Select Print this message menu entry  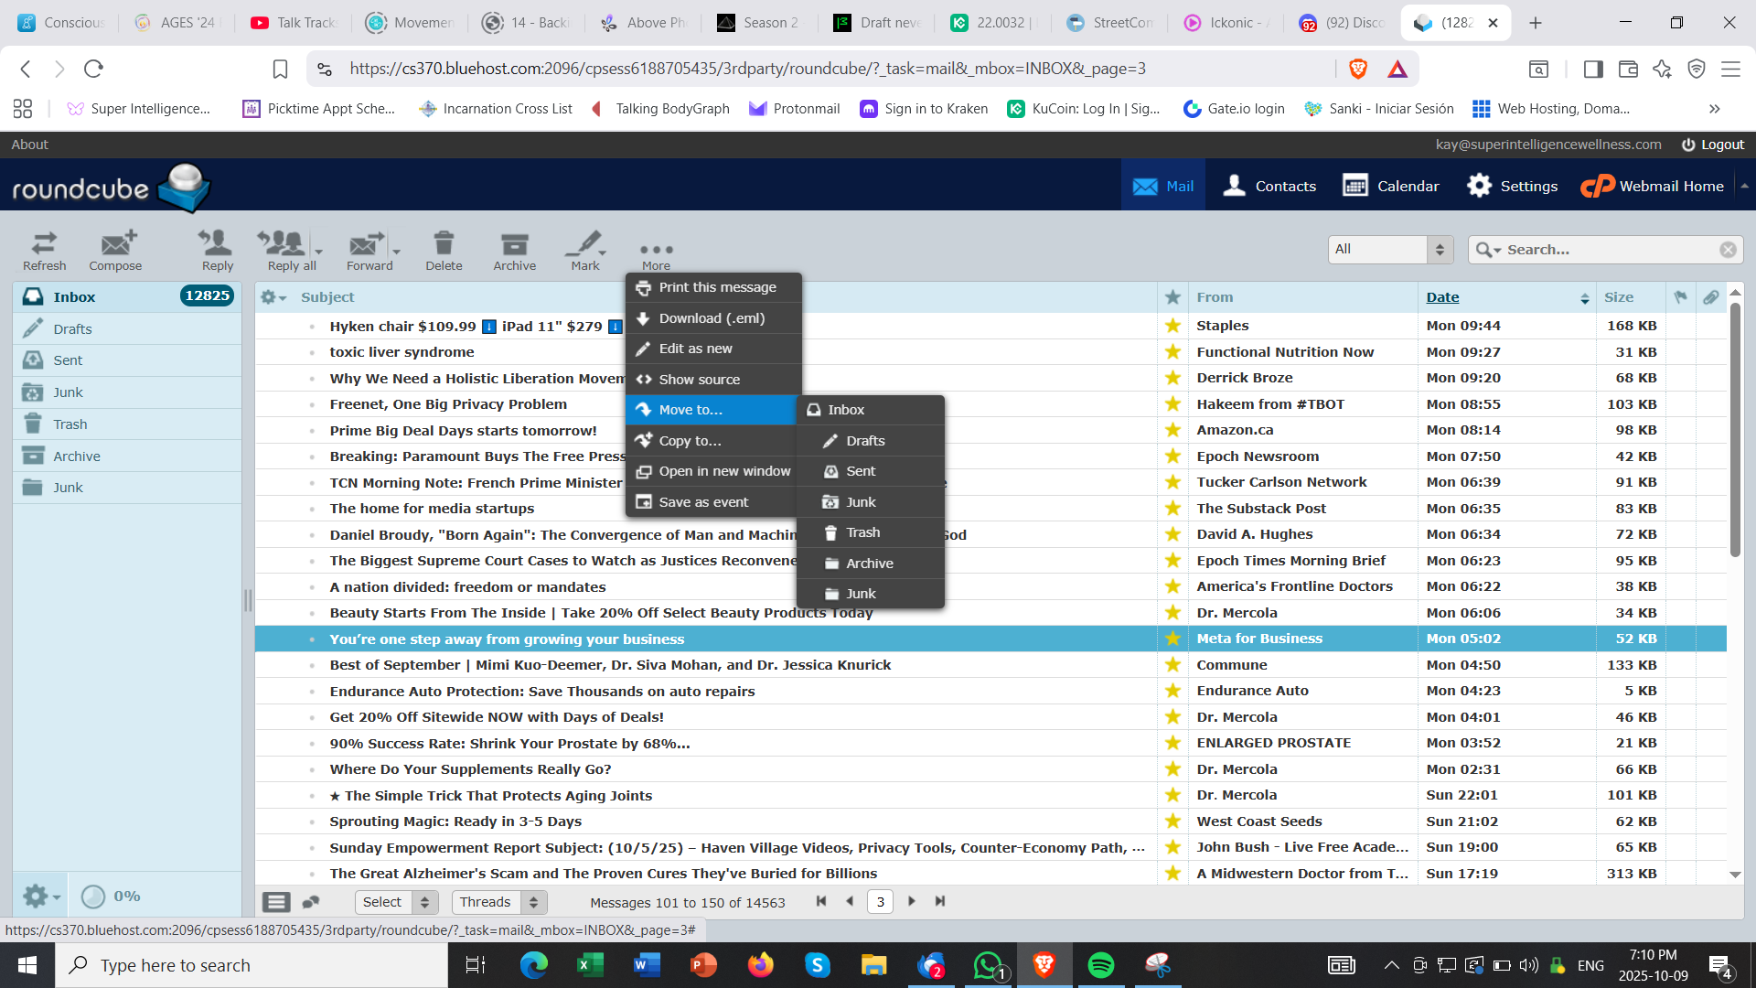tap(717, 287)
